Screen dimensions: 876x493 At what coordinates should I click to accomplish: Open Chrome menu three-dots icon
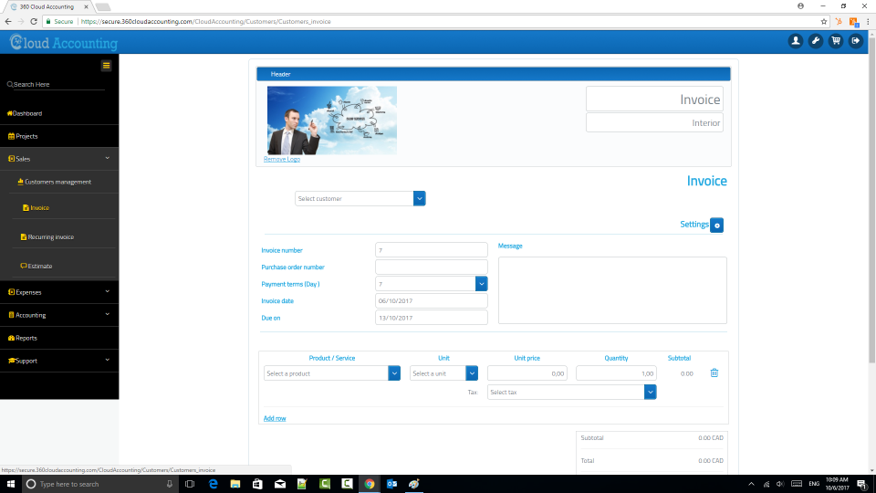(x=868, y=21)
